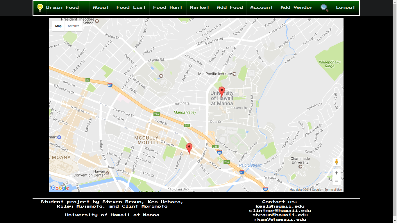Viewport: 397px width, 223px height.
Task: Click the Pālolo Stream label
Action: pos(251,165)
